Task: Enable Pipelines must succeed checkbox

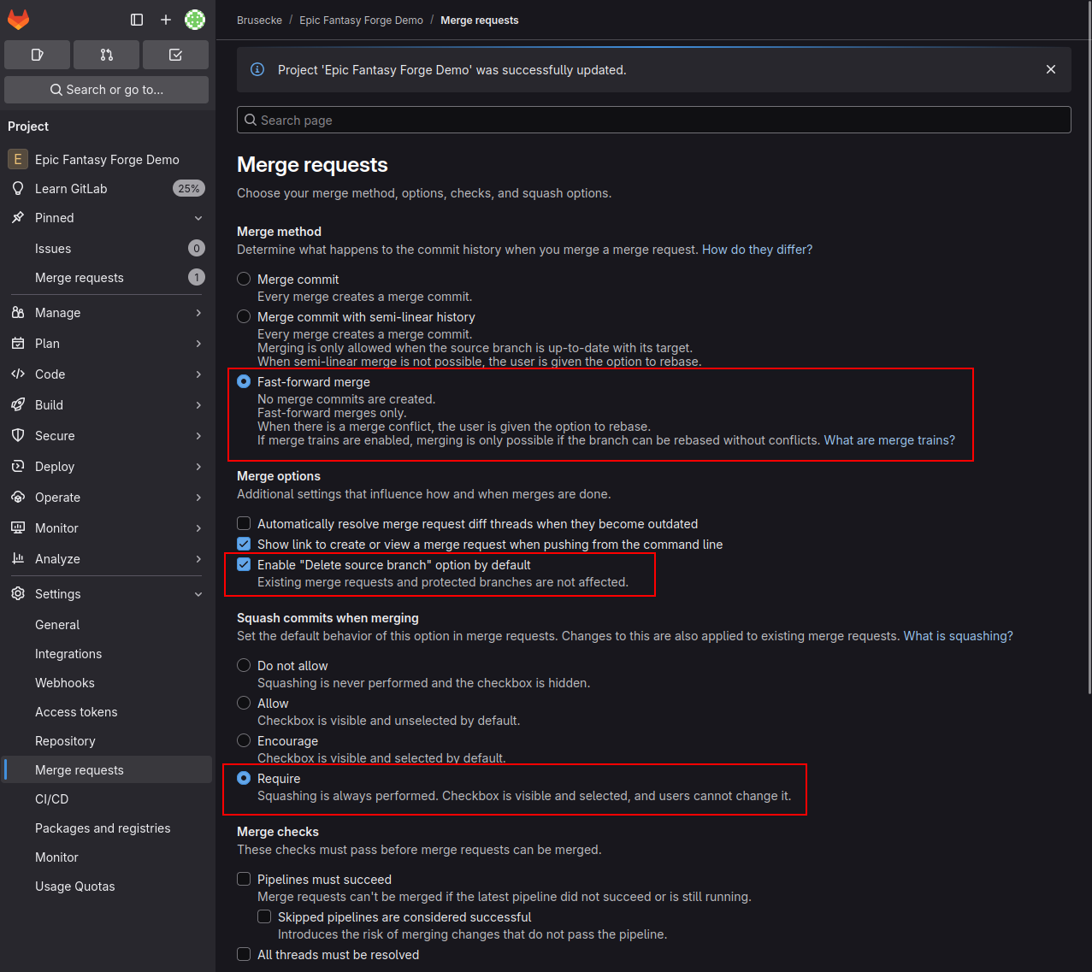Action: coord(244,879)
